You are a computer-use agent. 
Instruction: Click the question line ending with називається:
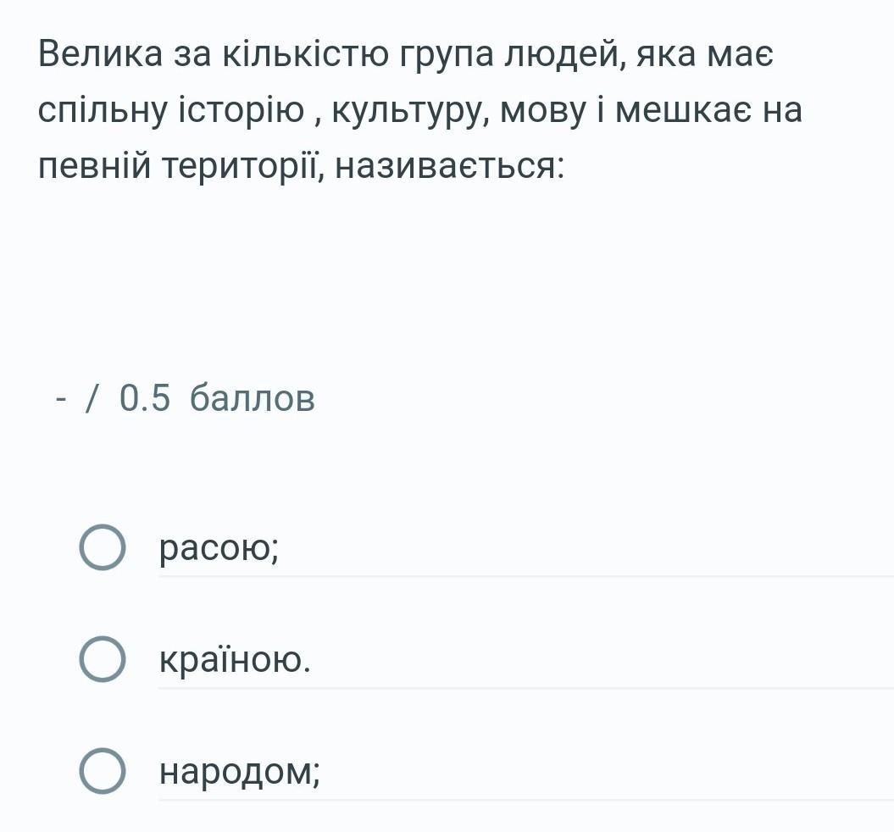point(302,166)
